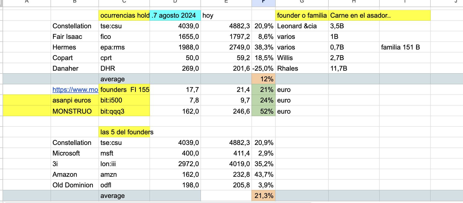Click ticker cell 'odfl'
The image size is (463, 203).
pyautogui.click(x=124, y=185)
